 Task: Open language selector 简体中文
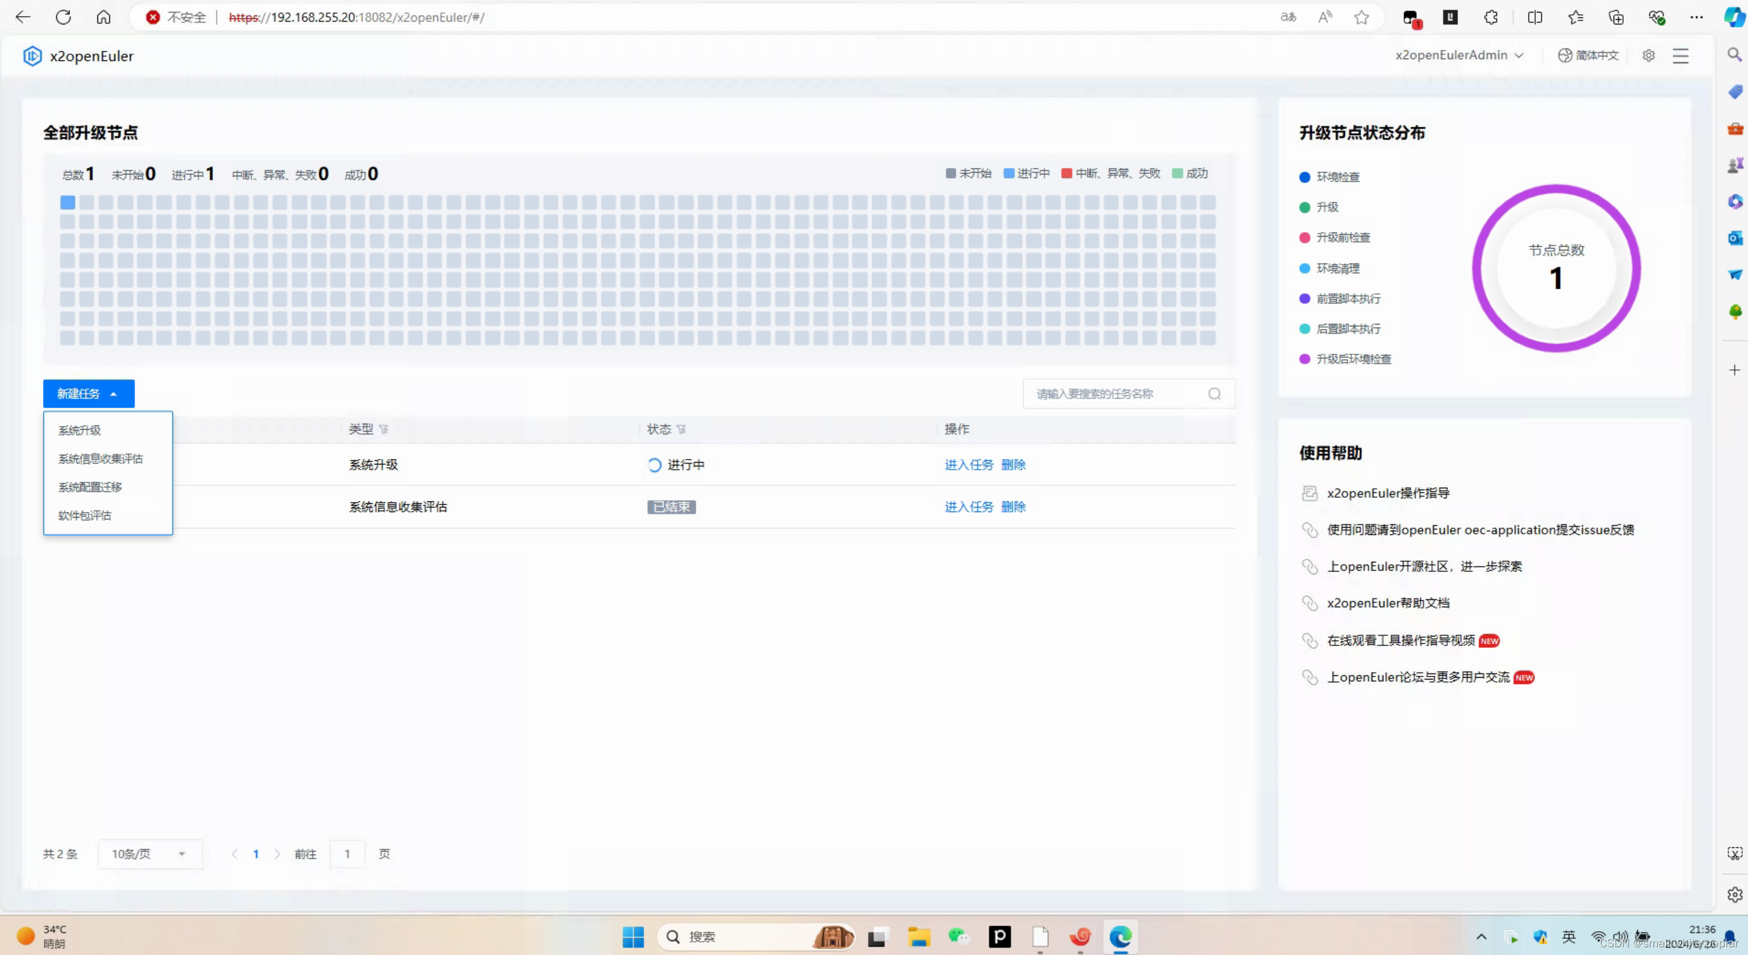pyautogui.click(x=1588, y=56)
